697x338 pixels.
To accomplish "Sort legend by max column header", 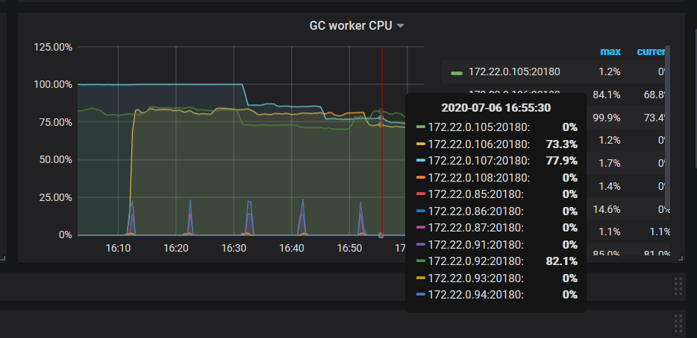I will (x=610, y=52).
